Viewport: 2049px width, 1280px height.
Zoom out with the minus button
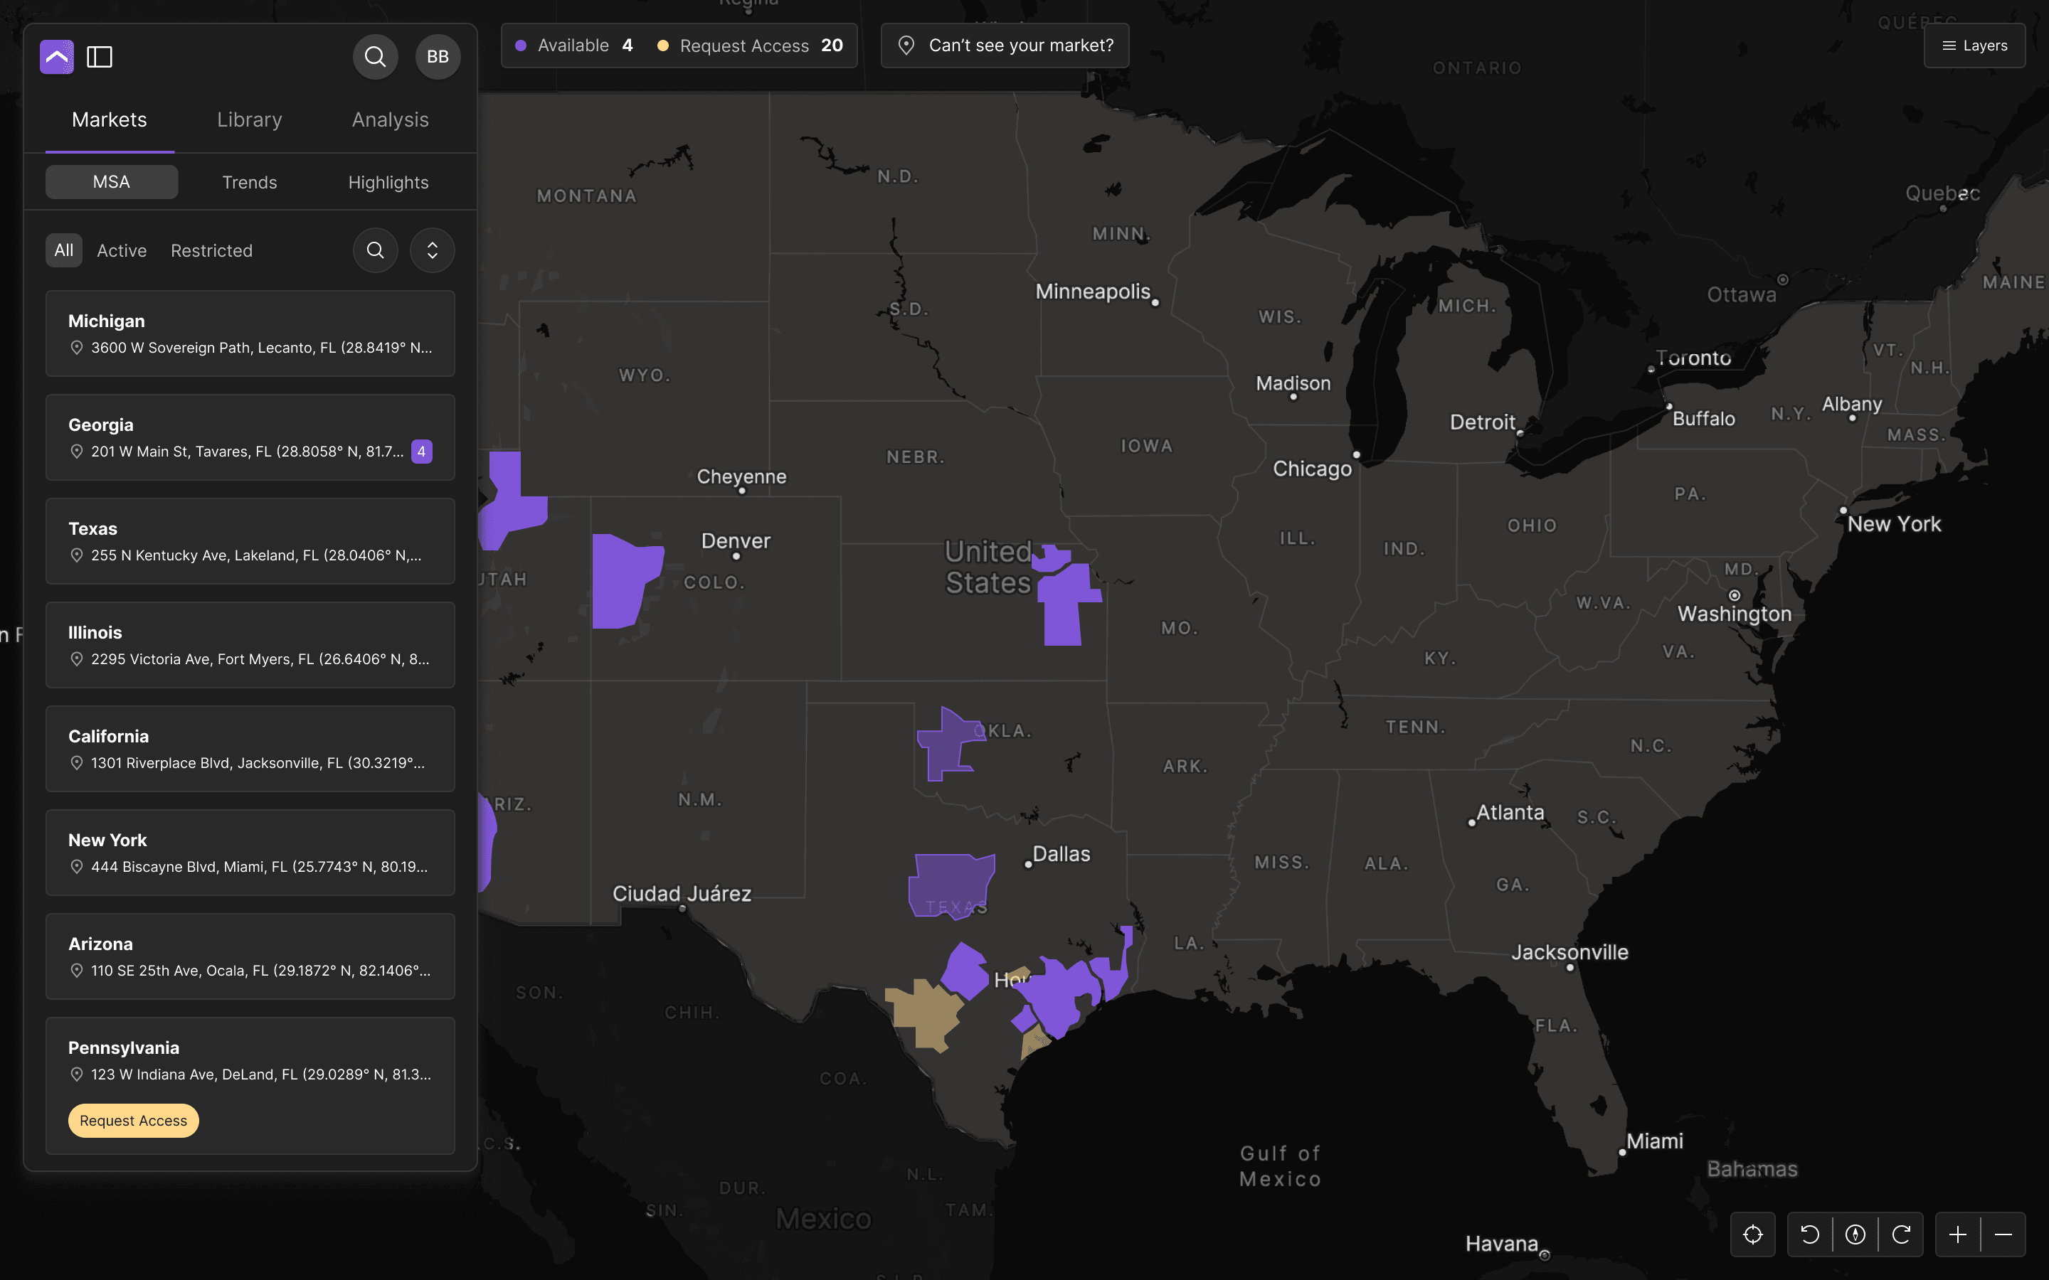coord(2003,1234)
